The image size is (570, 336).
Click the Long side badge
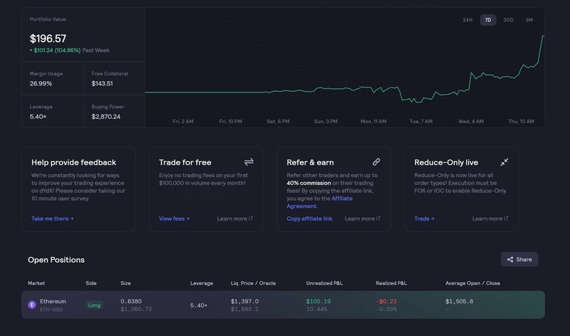click(94, 305)
